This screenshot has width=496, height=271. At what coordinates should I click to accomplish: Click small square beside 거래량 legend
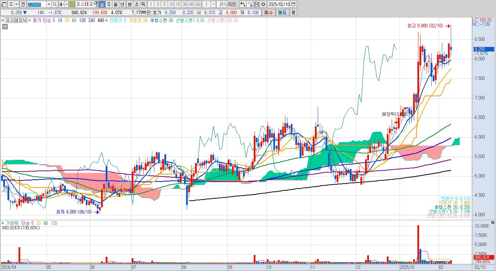[3, 223]
